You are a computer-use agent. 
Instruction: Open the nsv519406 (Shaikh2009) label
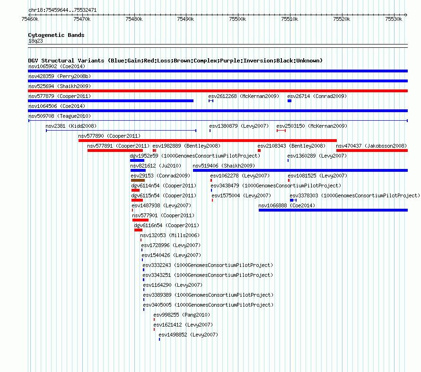tap(224, 166)
